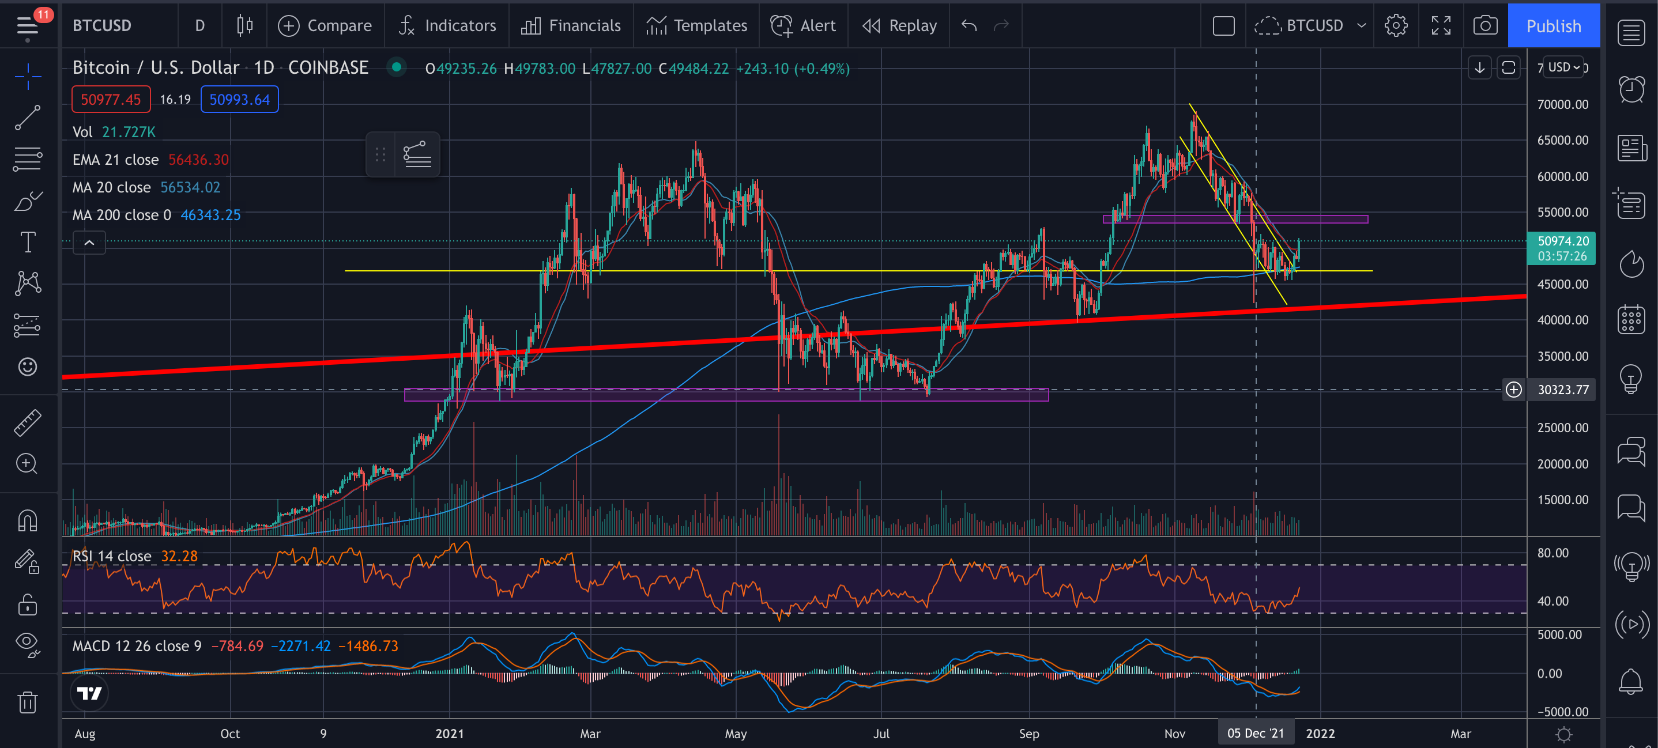1658x748 pixels.
Task: Open chart settings gear icon
Action: (1395, 26)
